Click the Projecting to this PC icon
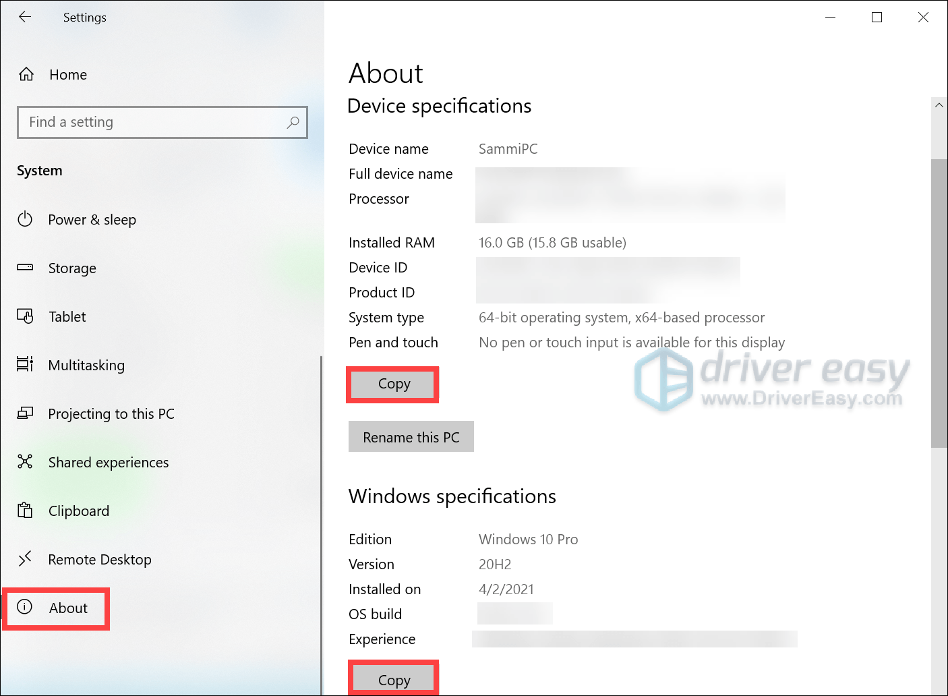Screen dimensions: 948x696 coord(25,413)
